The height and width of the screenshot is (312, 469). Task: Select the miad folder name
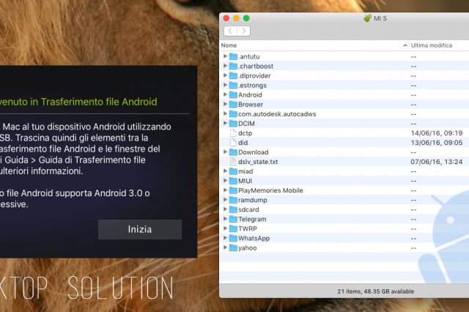(x=245, y=171)
